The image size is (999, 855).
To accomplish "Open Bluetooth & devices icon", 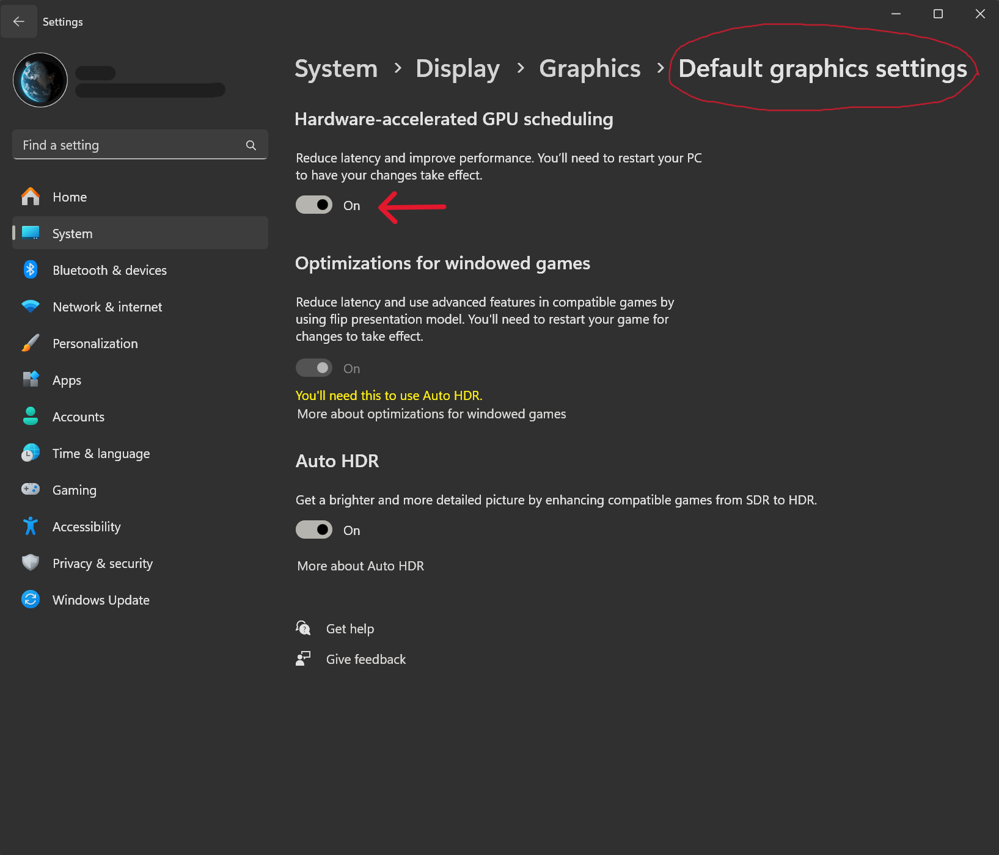I will tap(31, 270).
